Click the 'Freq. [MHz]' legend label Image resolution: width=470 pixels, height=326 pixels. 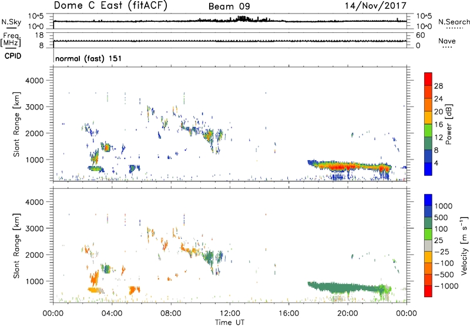coord(11,40)
